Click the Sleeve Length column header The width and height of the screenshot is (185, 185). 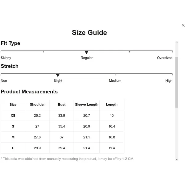pyautogui.click(x=87, y=105)
